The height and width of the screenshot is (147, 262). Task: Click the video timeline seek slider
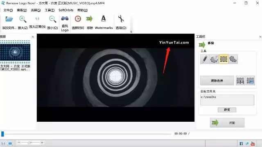pyautogui.click(x=86, y=134)
